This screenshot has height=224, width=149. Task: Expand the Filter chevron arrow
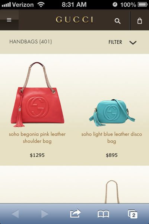[x=133, y=43]
